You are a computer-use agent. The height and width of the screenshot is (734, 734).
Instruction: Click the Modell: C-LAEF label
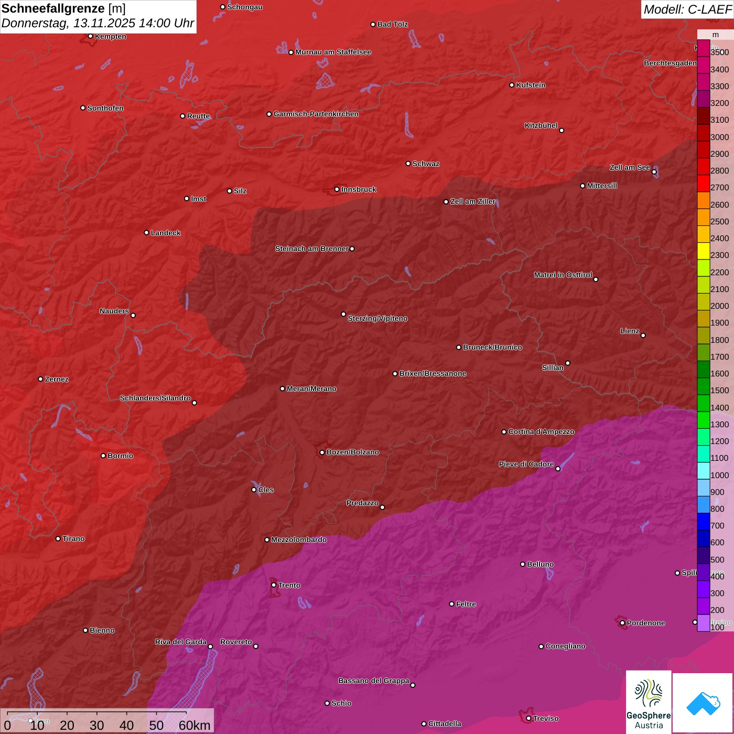click(687, 9)
